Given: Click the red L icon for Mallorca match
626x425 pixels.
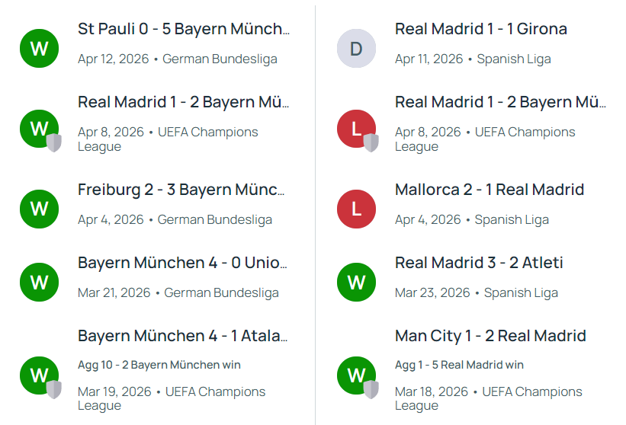Looking at the screenshot, I should point(356,209).
